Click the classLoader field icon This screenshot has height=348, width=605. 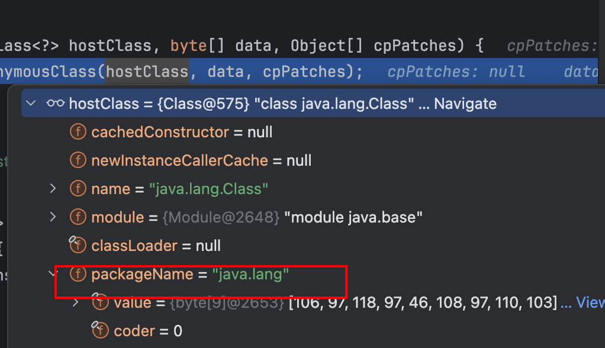(x=78, y=245)
